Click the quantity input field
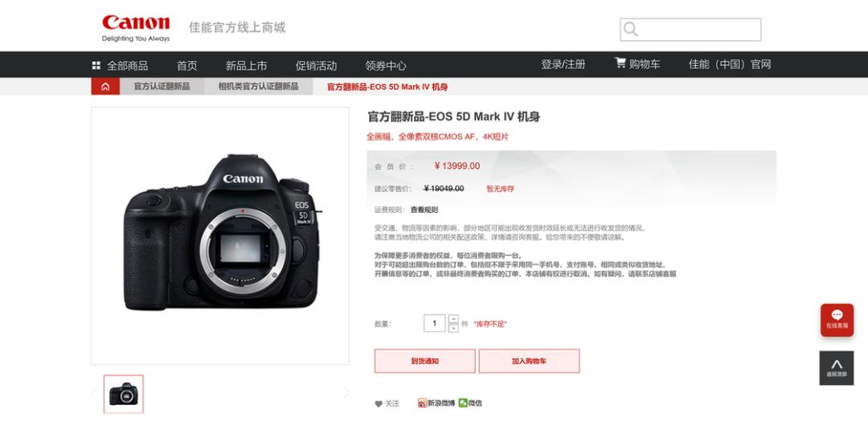 point(435,323)
